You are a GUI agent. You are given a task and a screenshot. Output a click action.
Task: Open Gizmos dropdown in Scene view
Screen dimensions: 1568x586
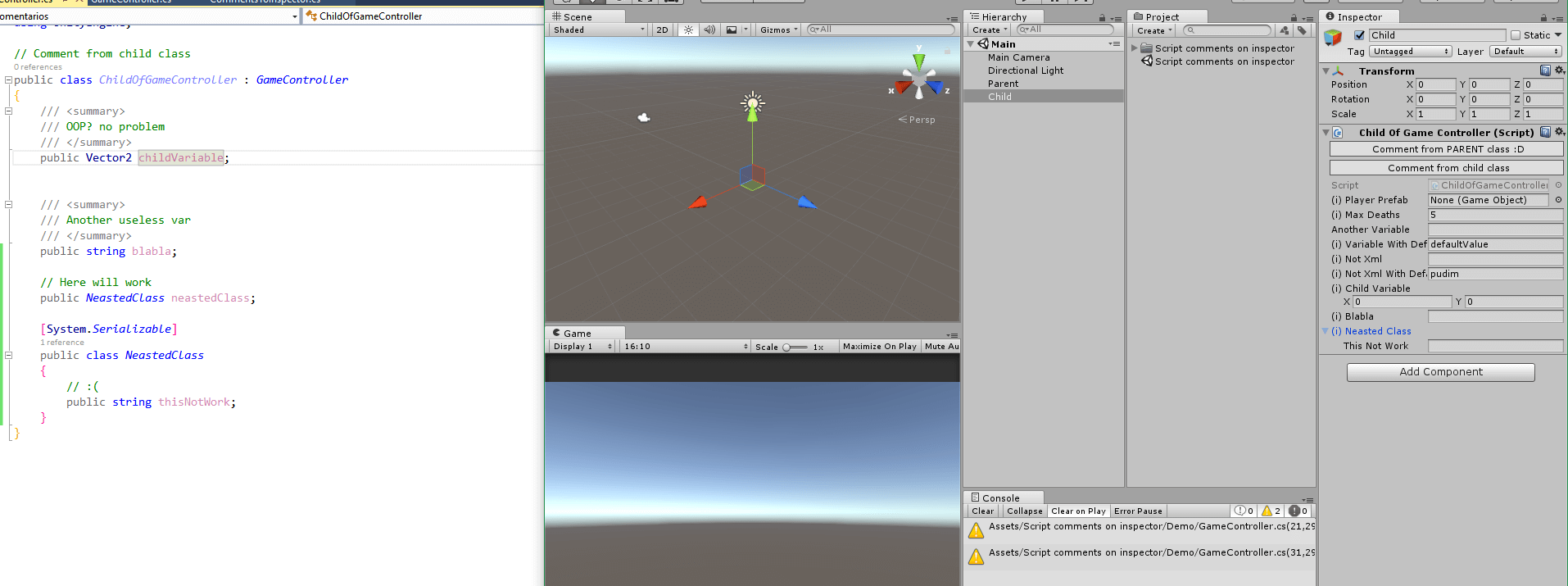[x=778, y=30]
